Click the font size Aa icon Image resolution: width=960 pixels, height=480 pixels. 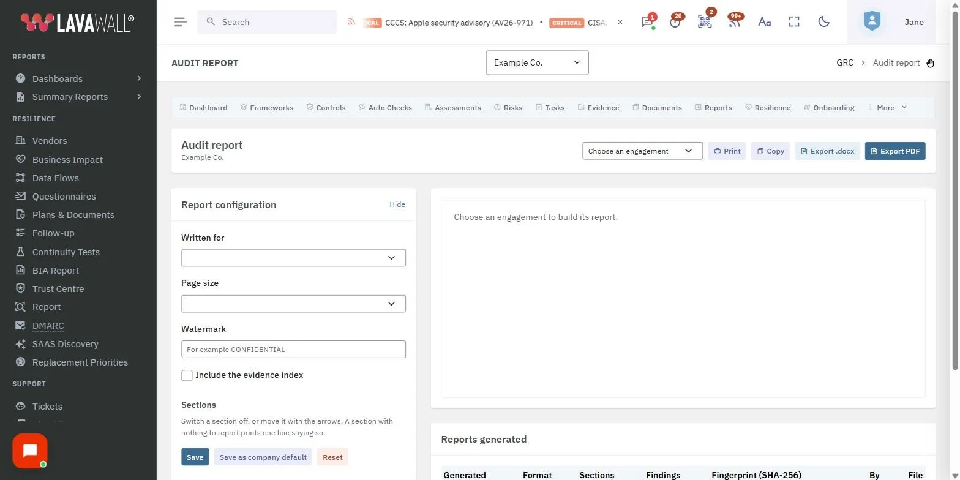764,22
